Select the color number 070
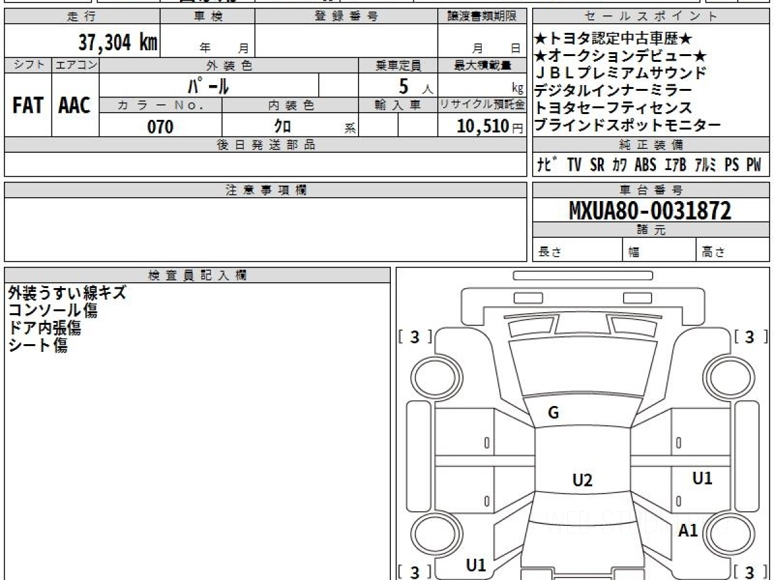The height and width of the screenshot is (580, 774). (x=161, y=126)
